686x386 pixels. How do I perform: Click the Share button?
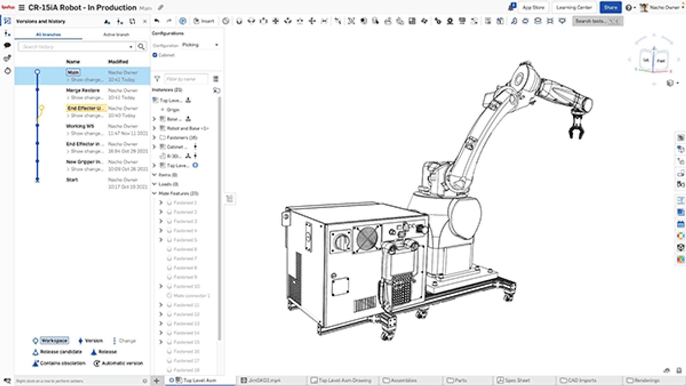click(x=610, y=8)
